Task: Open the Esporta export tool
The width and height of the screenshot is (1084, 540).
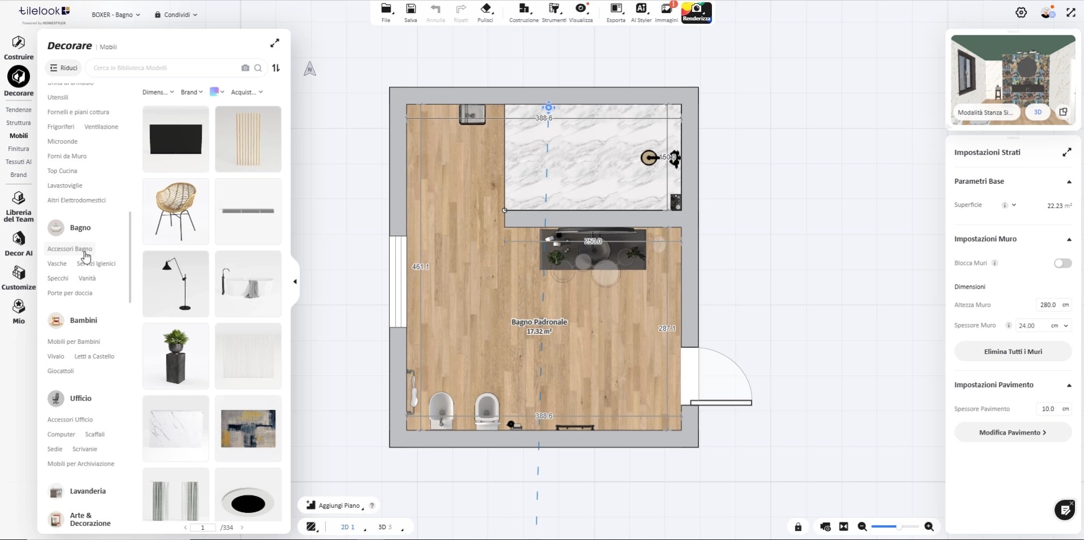Action: pos(616,12)
